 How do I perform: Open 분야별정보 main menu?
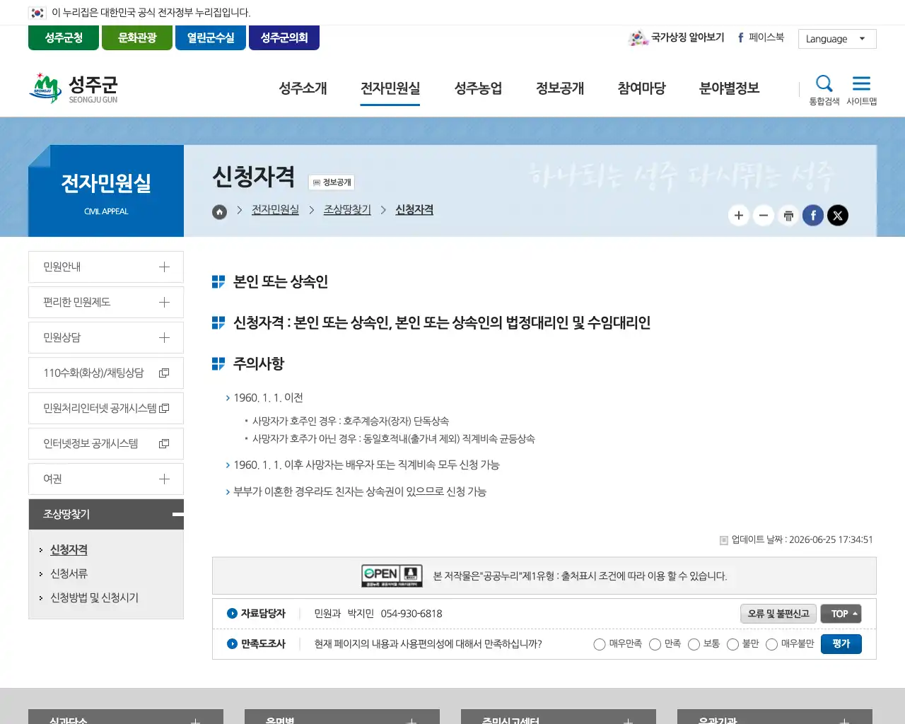click(x=729, y=88)
